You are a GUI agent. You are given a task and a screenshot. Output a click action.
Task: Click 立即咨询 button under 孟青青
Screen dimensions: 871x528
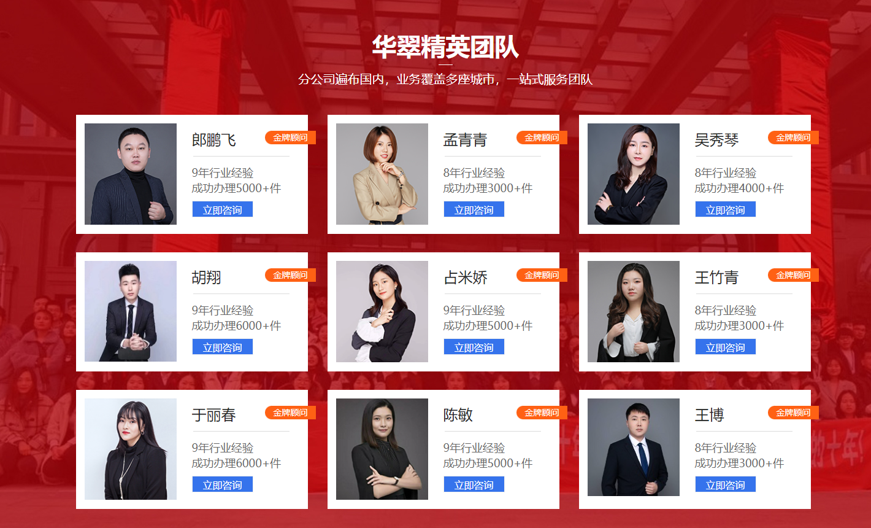click(474, 210)
